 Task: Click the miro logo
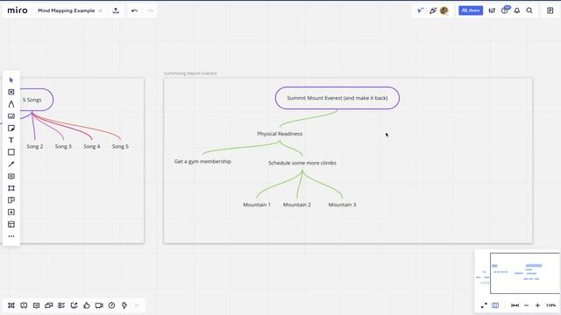[x=18, y=10]
